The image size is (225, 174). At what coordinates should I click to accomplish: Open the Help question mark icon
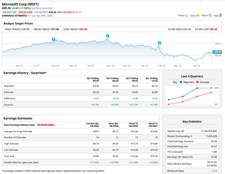(x=220, y=15)
